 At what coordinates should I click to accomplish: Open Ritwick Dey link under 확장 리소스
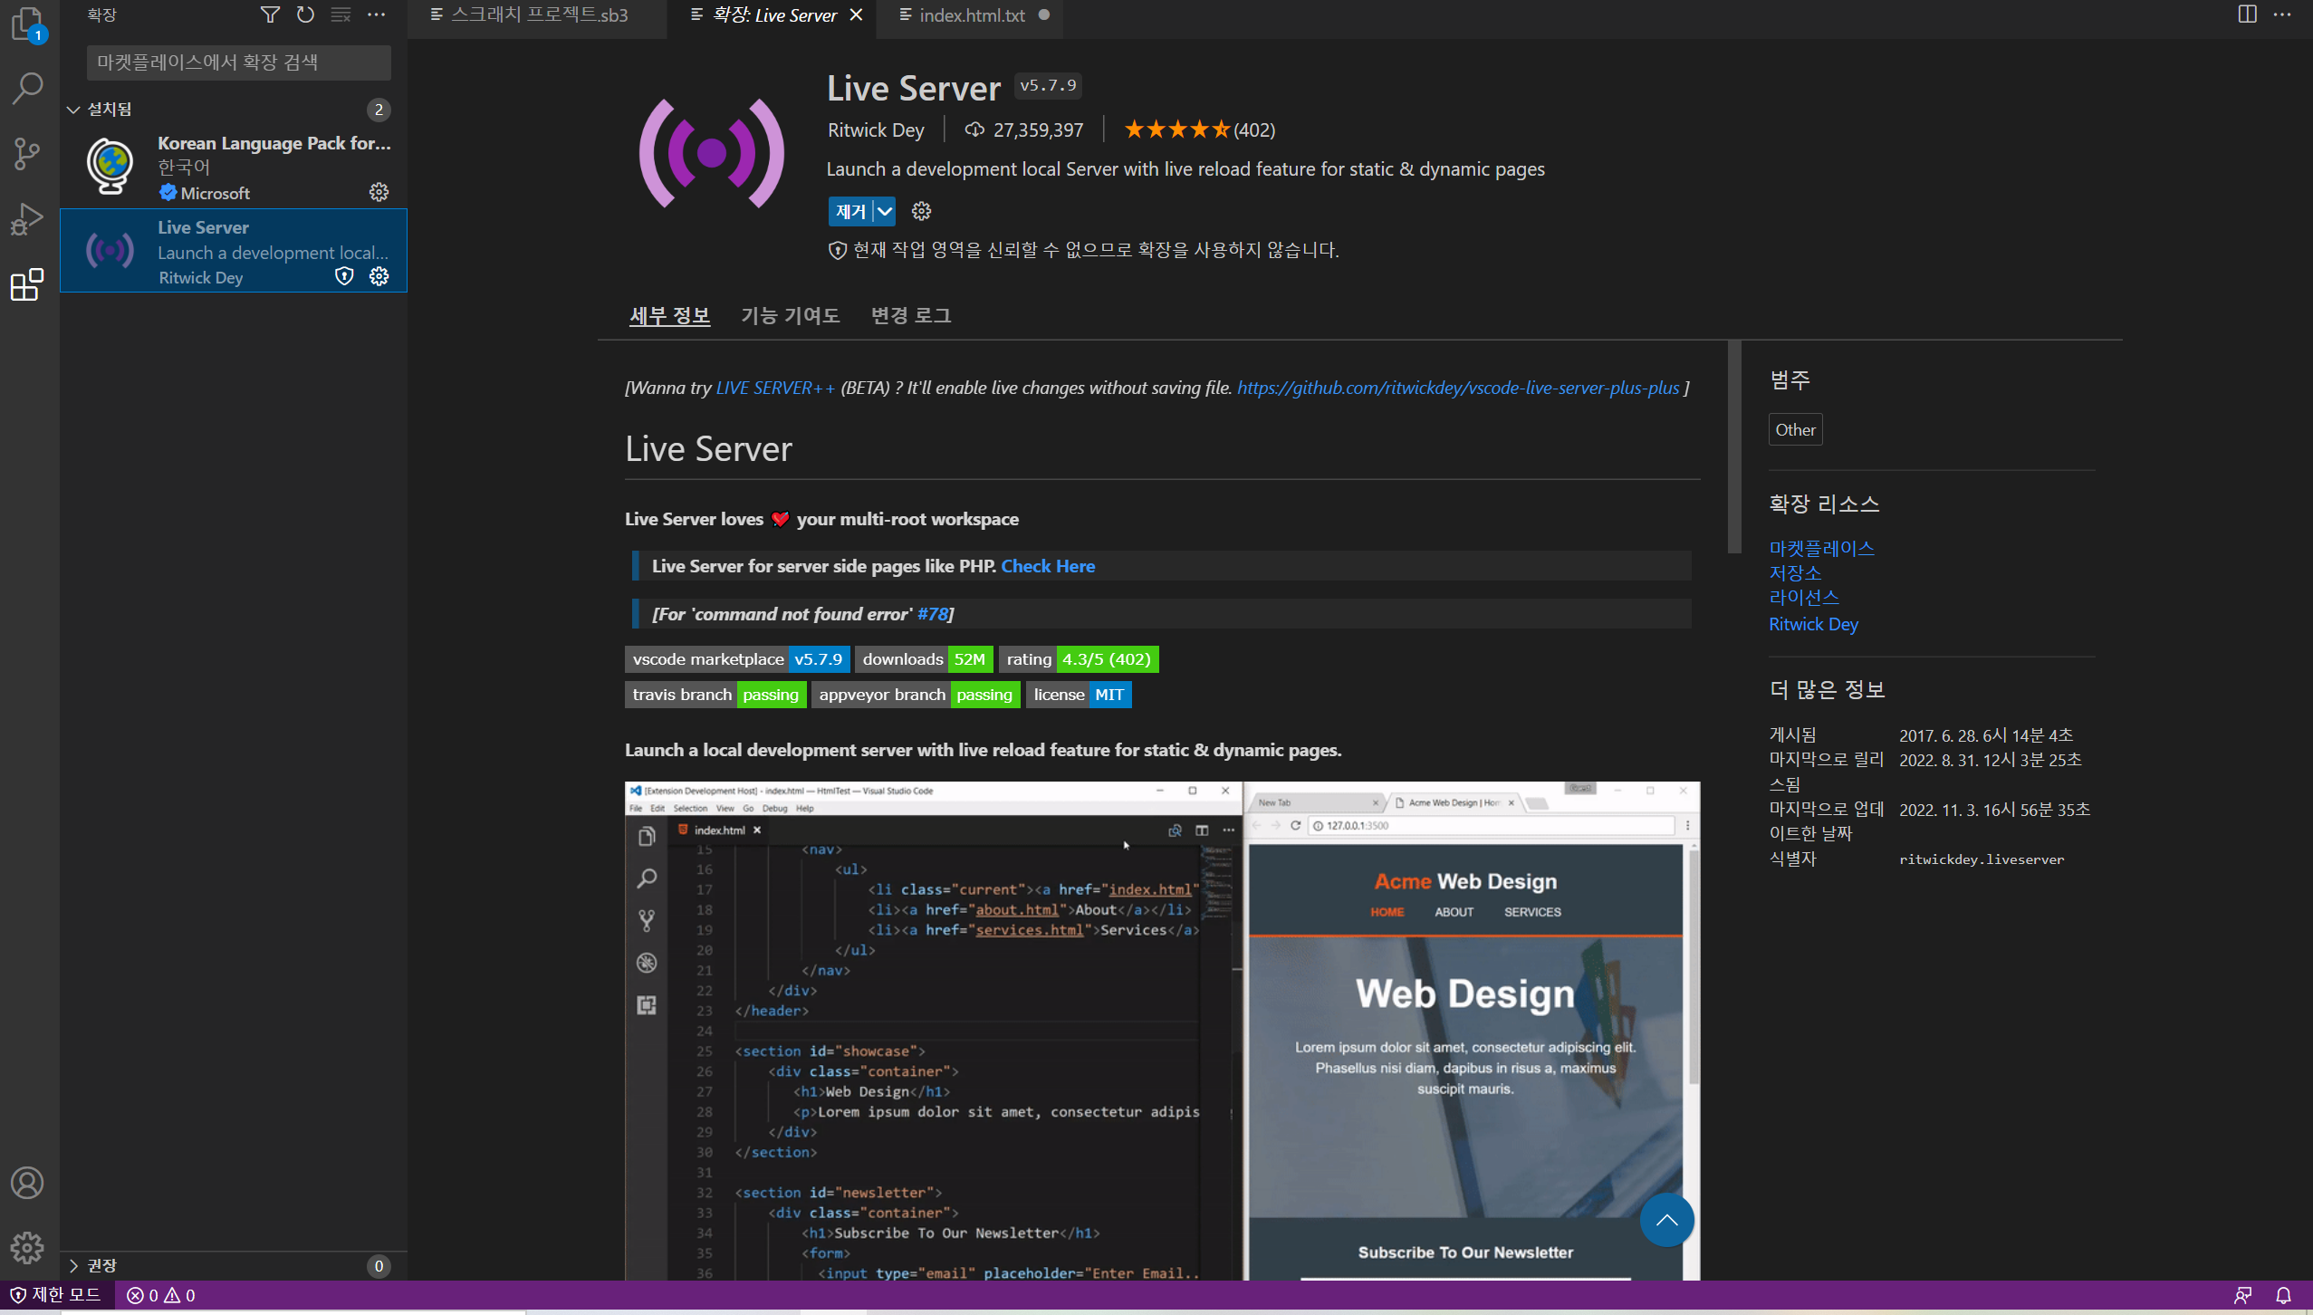click(1813, 624)
